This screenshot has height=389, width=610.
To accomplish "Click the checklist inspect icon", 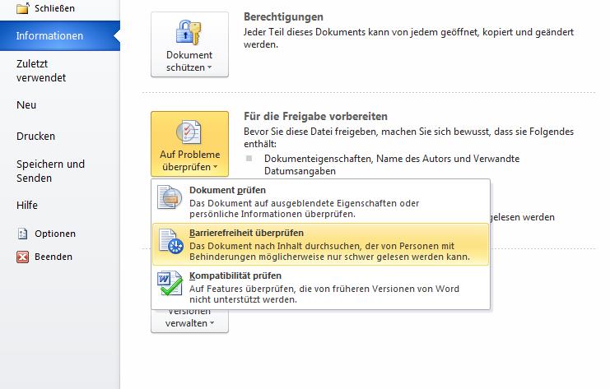I will pyautogui.click(x=189, y=132).
